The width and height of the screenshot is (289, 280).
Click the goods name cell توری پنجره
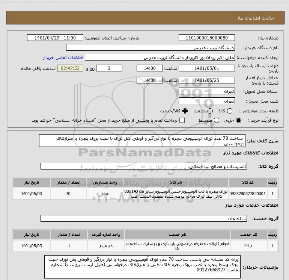click(176, 194)
